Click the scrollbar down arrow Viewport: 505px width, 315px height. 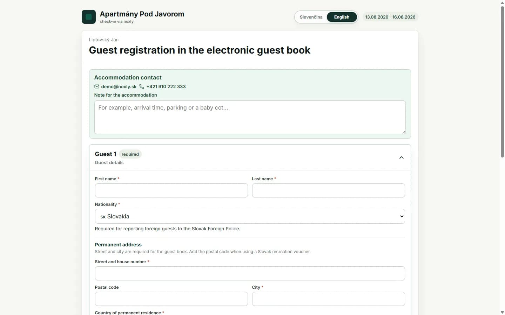(x=502, y=312)
